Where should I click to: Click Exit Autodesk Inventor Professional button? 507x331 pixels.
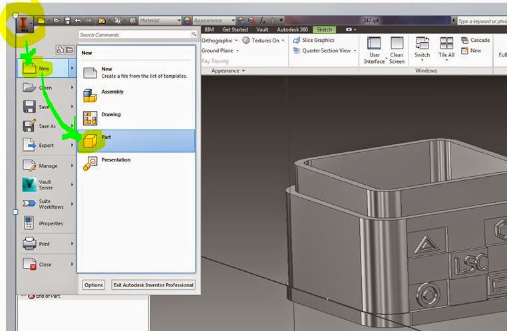click(153, 285)
